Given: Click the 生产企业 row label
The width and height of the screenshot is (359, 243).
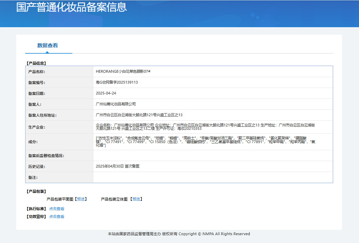Looking at the screenshot, I should [x=37, y=127].
